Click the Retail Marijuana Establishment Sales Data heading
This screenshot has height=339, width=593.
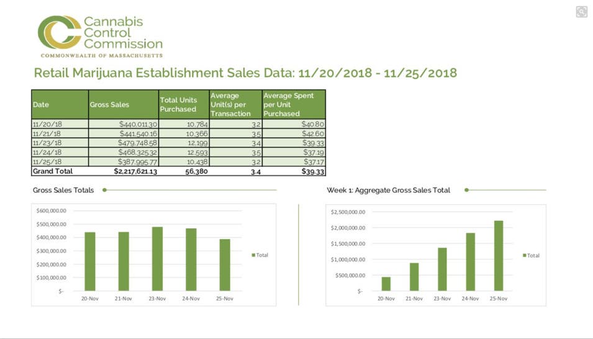click(x=245, y=73)
